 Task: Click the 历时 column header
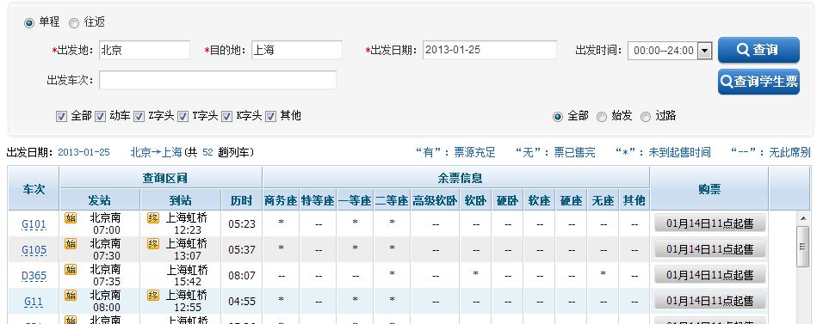[242, 200]
